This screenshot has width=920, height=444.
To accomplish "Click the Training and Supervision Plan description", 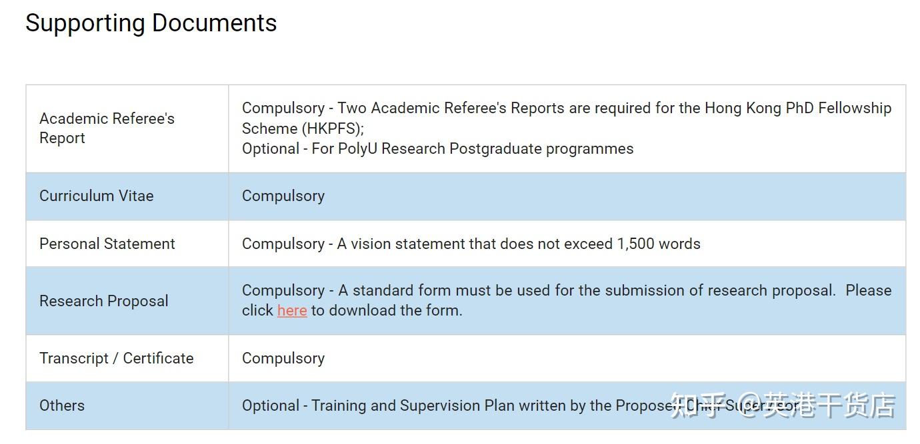I will coord(453,405).
